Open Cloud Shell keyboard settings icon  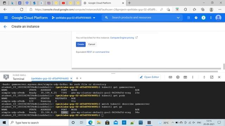coord(170,77)
